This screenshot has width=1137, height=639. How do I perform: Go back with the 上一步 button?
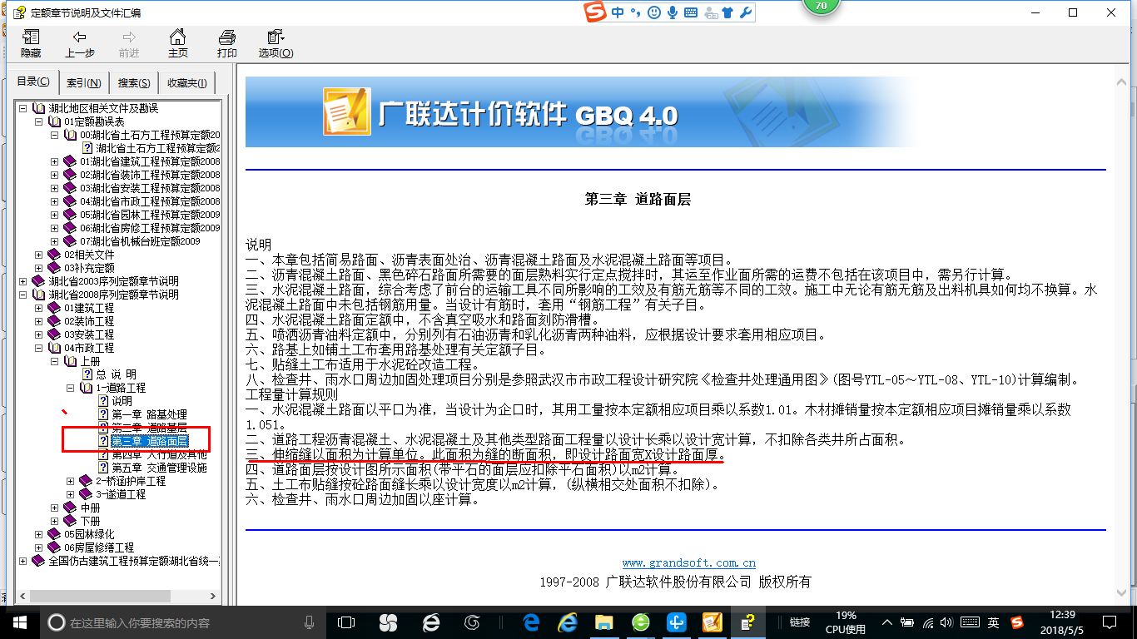(80, 43)
